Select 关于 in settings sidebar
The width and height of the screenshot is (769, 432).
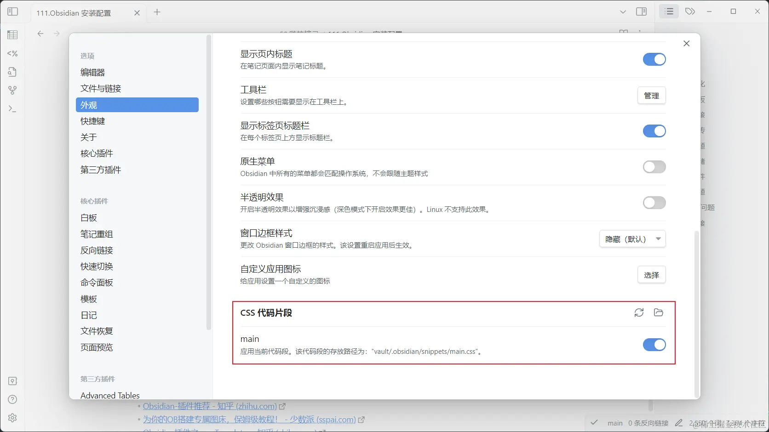tap(137, 137)
